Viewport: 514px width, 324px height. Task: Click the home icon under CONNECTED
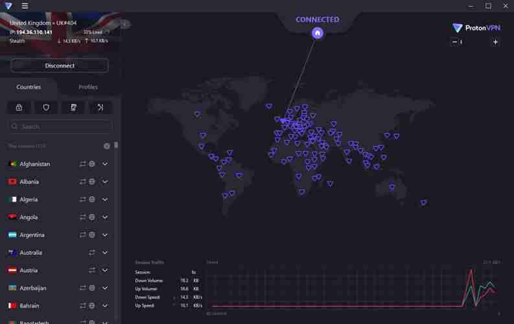(317, 33)
